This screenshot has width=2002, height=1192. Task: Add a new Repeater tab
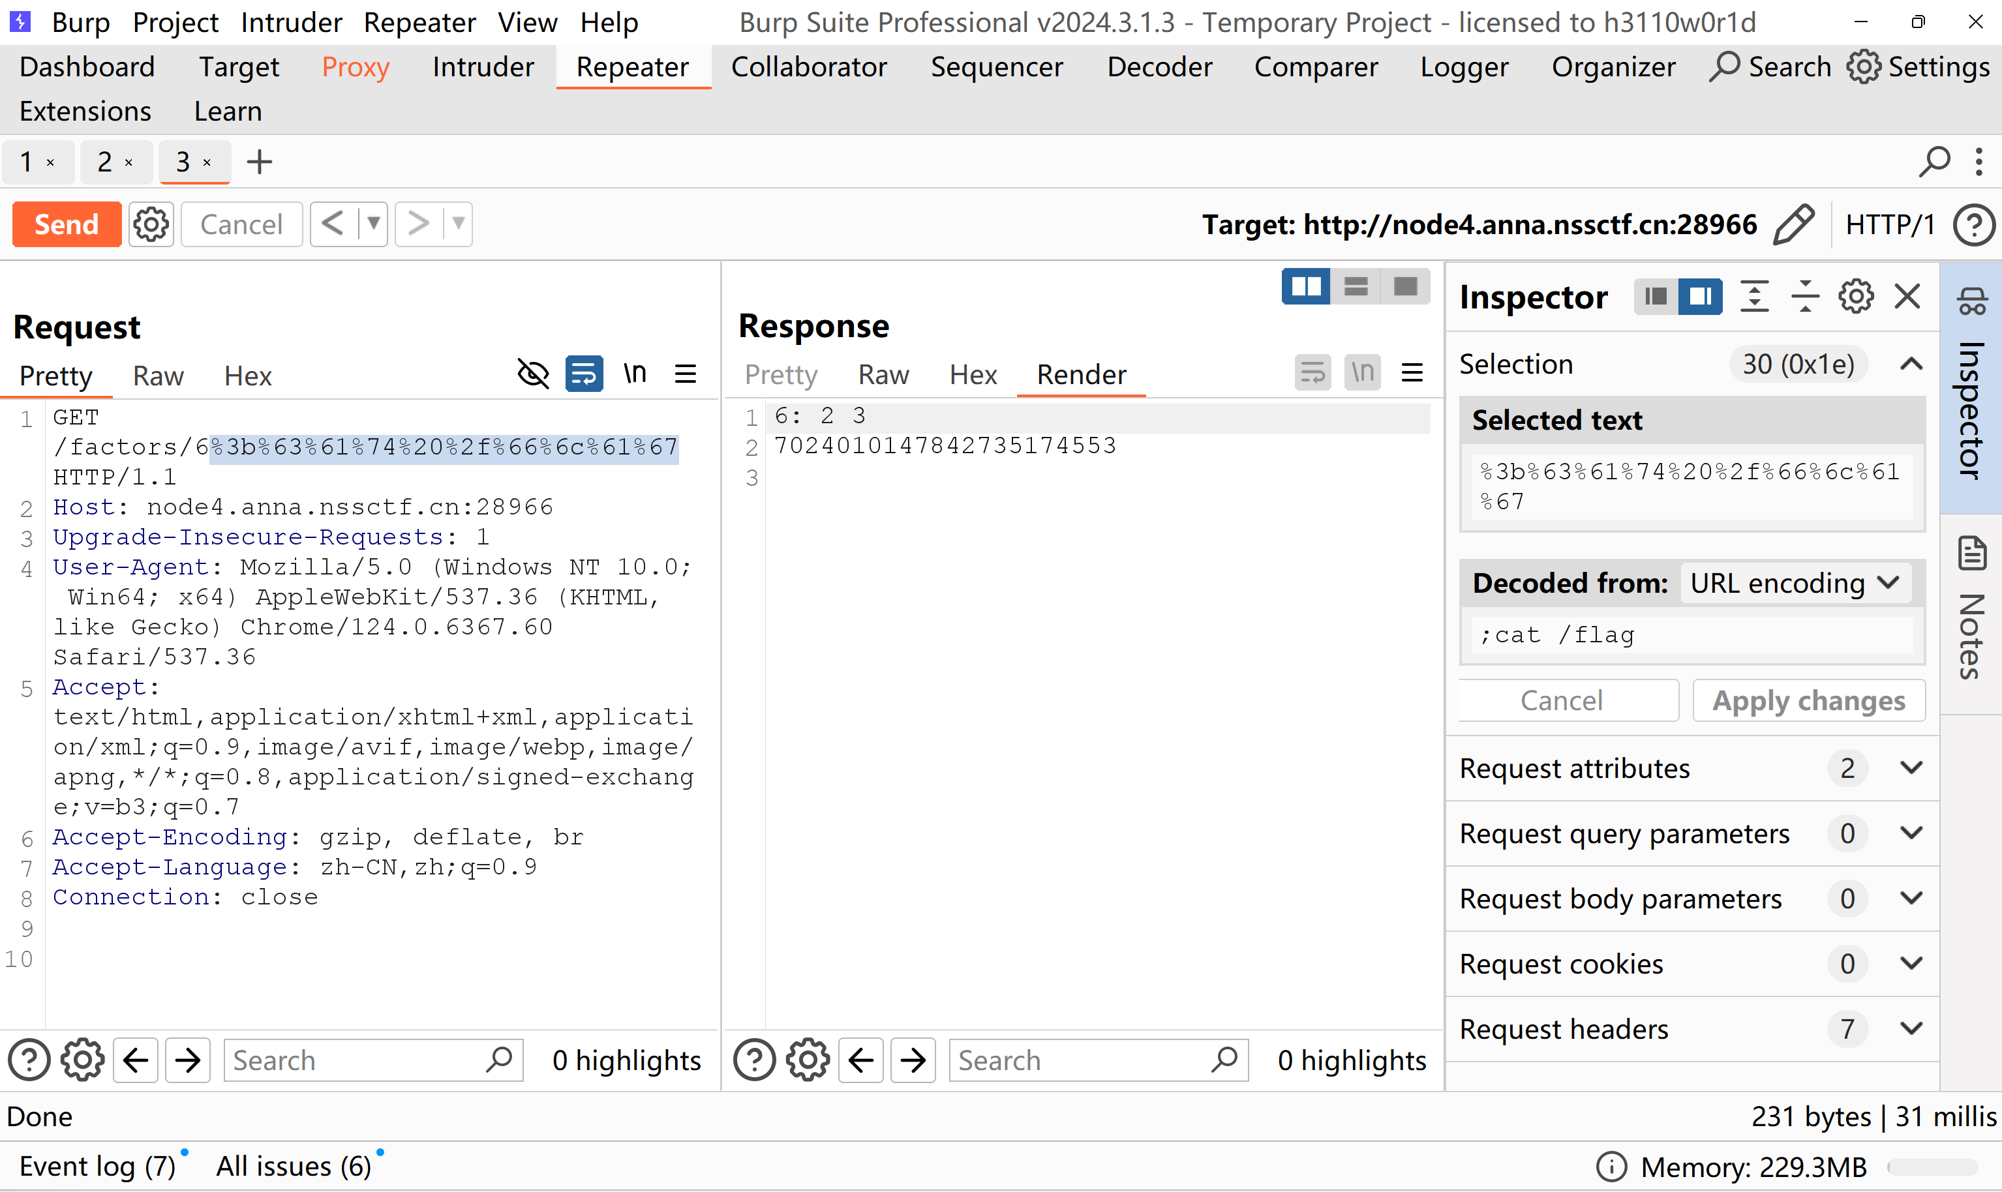click(259, 162)
